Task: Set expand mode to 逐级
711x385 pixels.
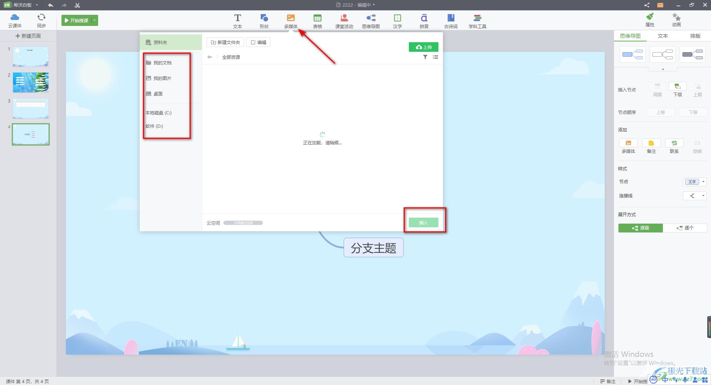Action: (640, 228)
